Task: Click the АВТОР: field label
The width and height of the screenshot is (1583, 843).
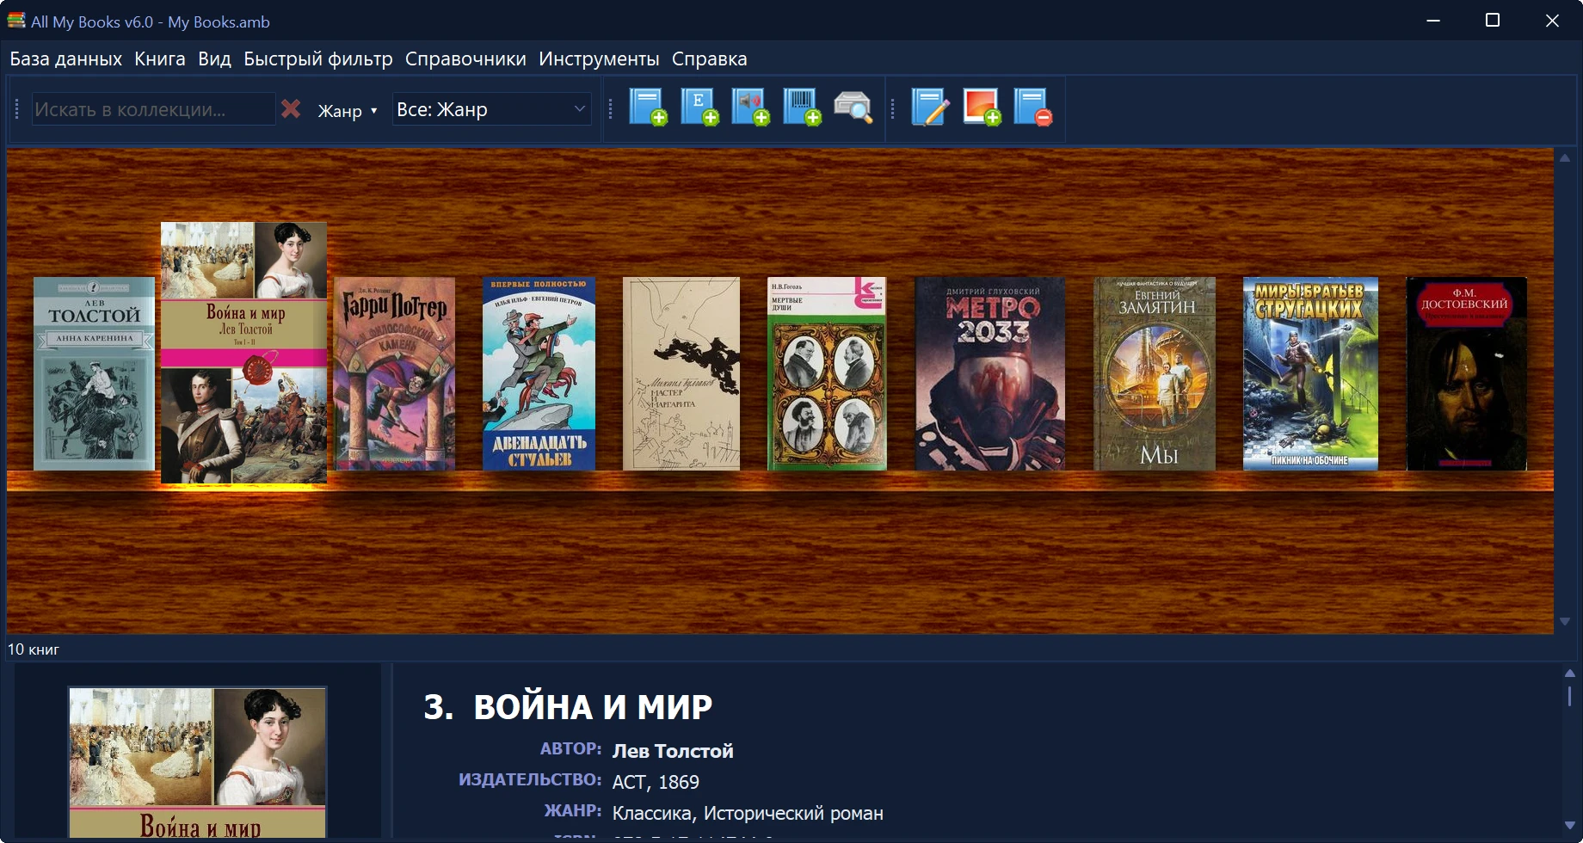Action: click(570, 749)
